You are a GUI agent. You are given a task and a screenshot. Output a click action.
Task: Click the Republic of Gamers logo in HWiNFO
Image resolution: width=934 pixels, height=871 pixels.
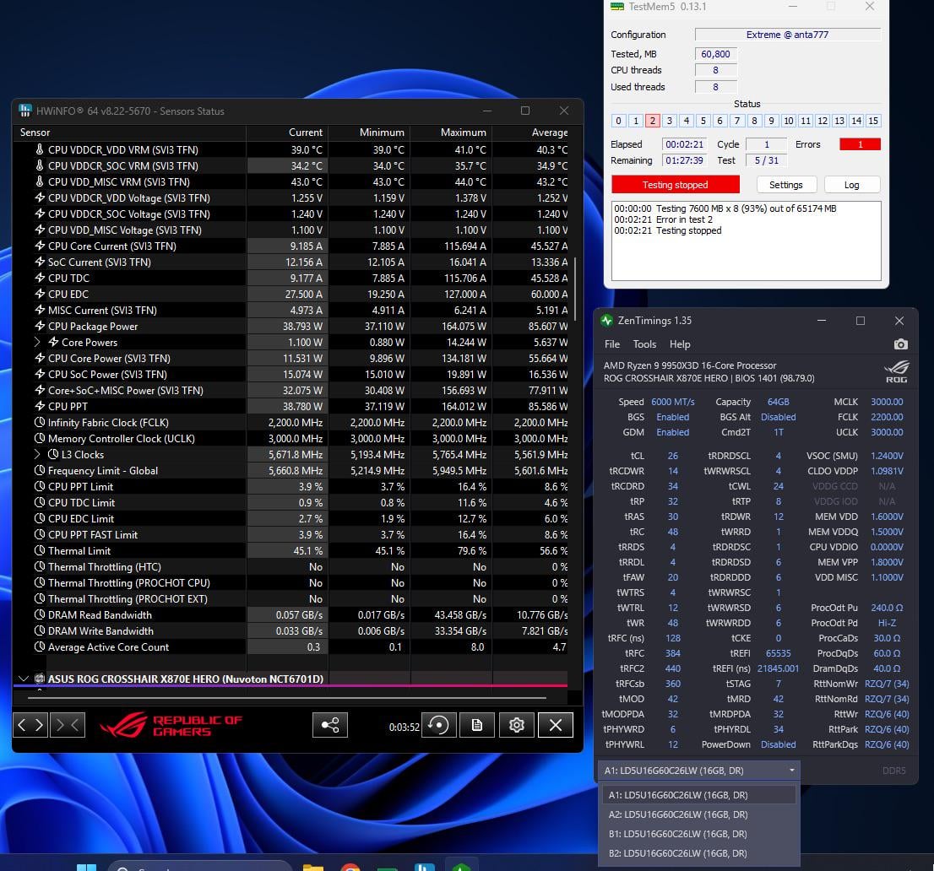[171, 724]
